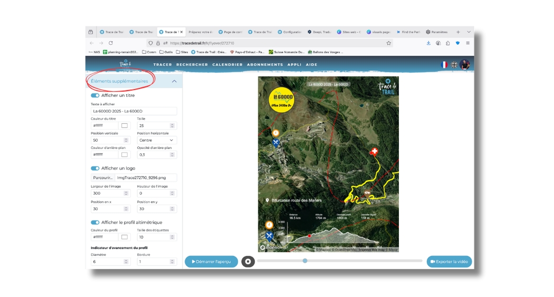The image size is (554, 297).
Task: Click the yellow La 6000D logo badge
Action: click(281, 100)
